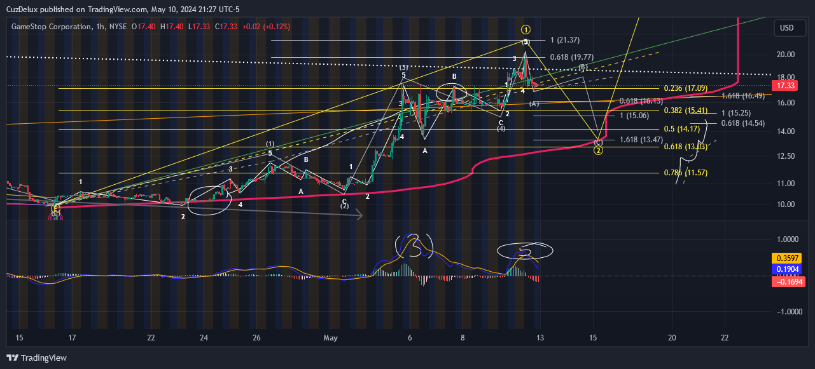Click the 13 date on time axis

point(540,338)
